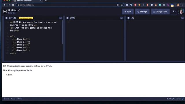
Task: Close the A Pen by Javier Blue tab
Action: pos(41,1)
